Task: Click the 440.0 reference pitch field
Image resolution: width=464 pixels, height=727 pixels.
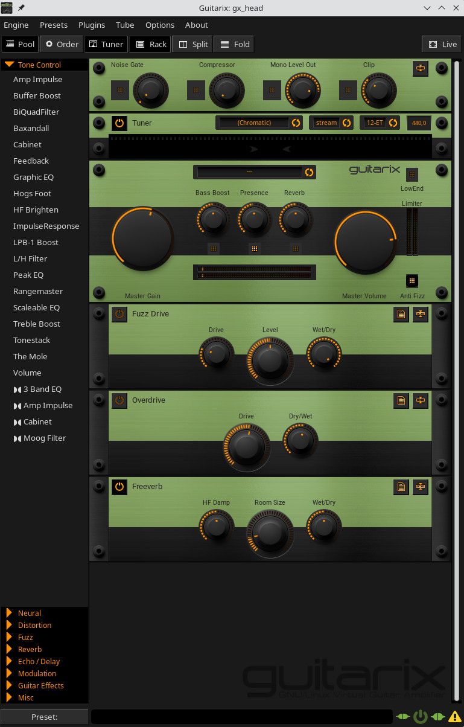Action: (x=419, y=123)
